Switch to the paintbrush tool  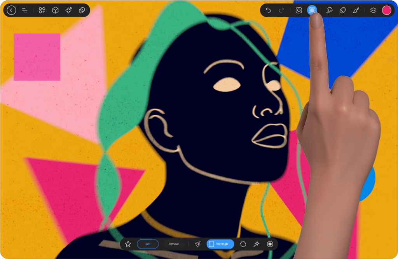[356, 11]
